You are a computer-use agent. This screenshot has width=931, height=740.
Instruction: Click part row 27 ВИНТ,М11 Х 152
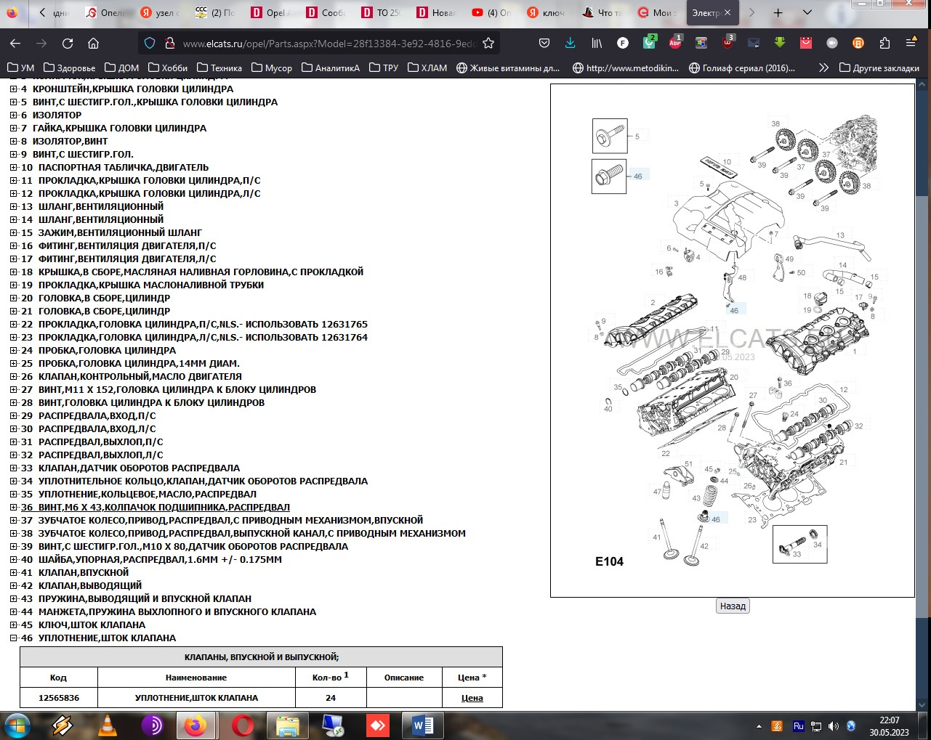(169, 389)
